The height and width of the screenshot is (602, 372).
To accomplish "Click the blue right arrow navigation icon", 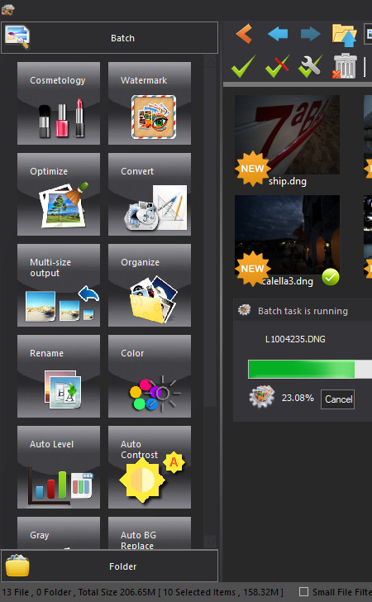I will coord(311,34).
